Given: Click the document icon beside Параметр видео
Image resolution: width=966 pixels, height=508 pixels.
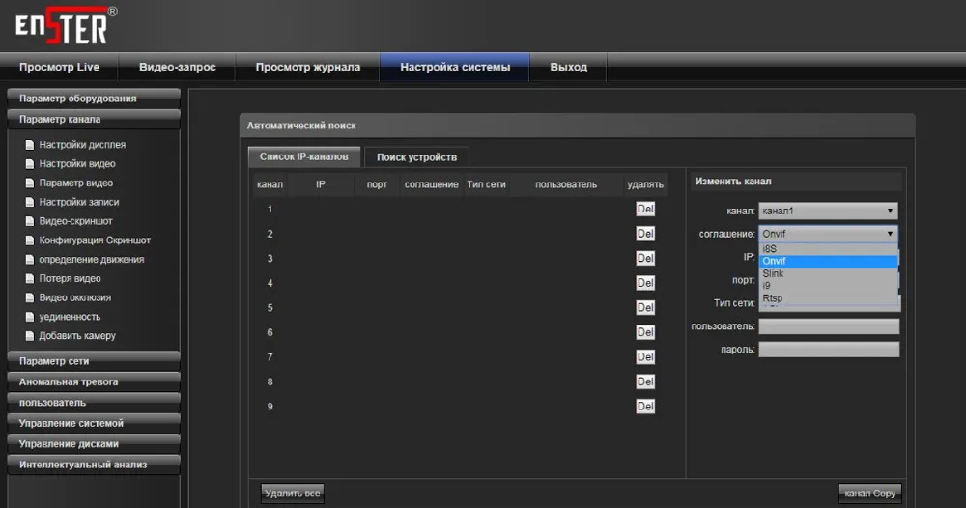Looking at the screenshot, I should tap(30, 183).
